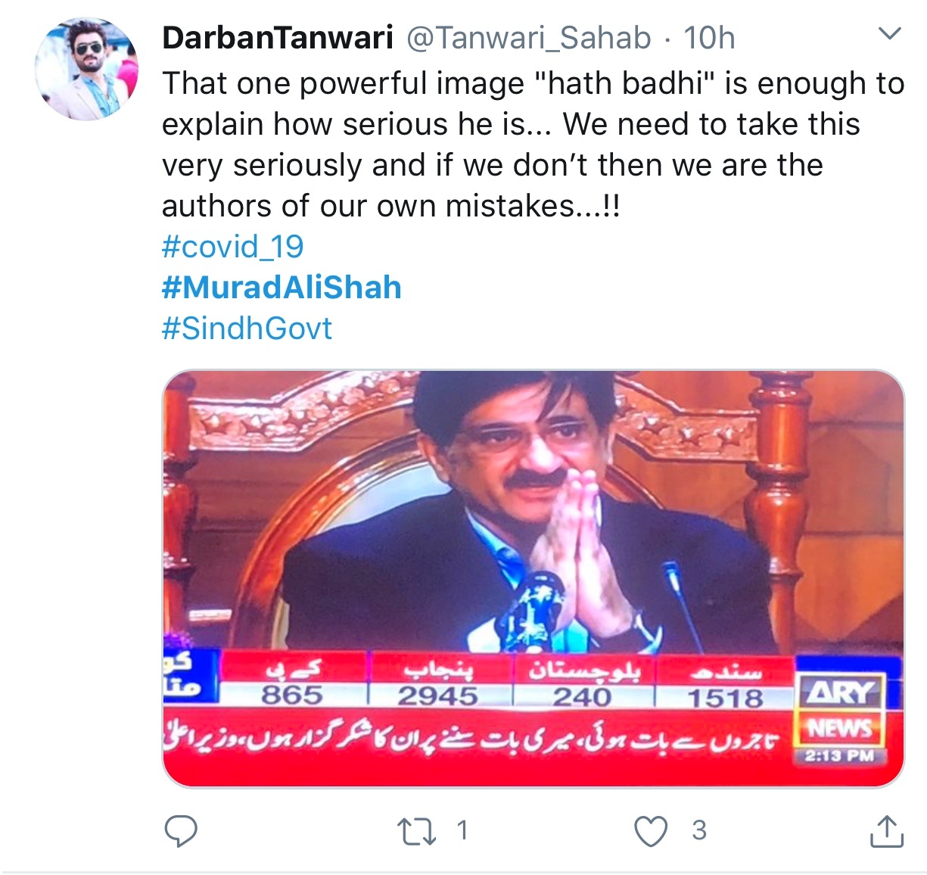Retweet this post using the retweet icon
This screenshot has width=927, height=875.
click(x=417, y=831)
